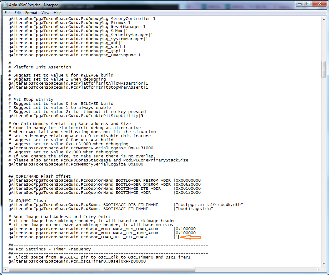The image size is (329, 275).
Task: Click the PcdDebugMsg_EmacSnpDxe line
Action: (x=75, y=55)
